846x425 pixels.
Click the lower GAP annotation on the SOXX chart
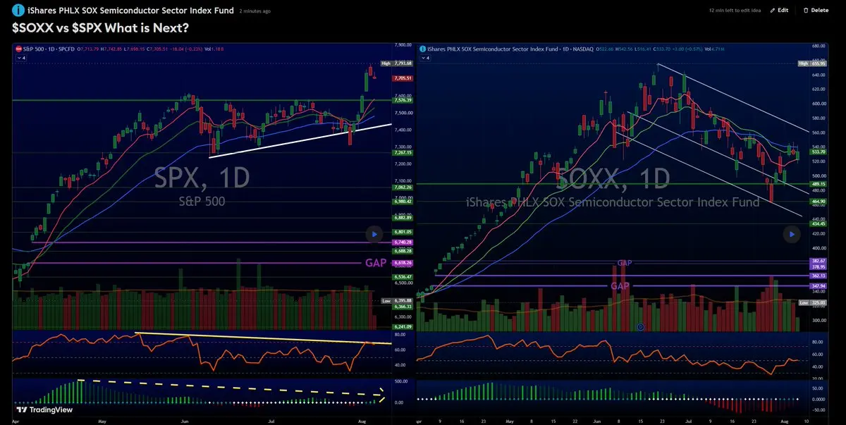pos(620,285)
